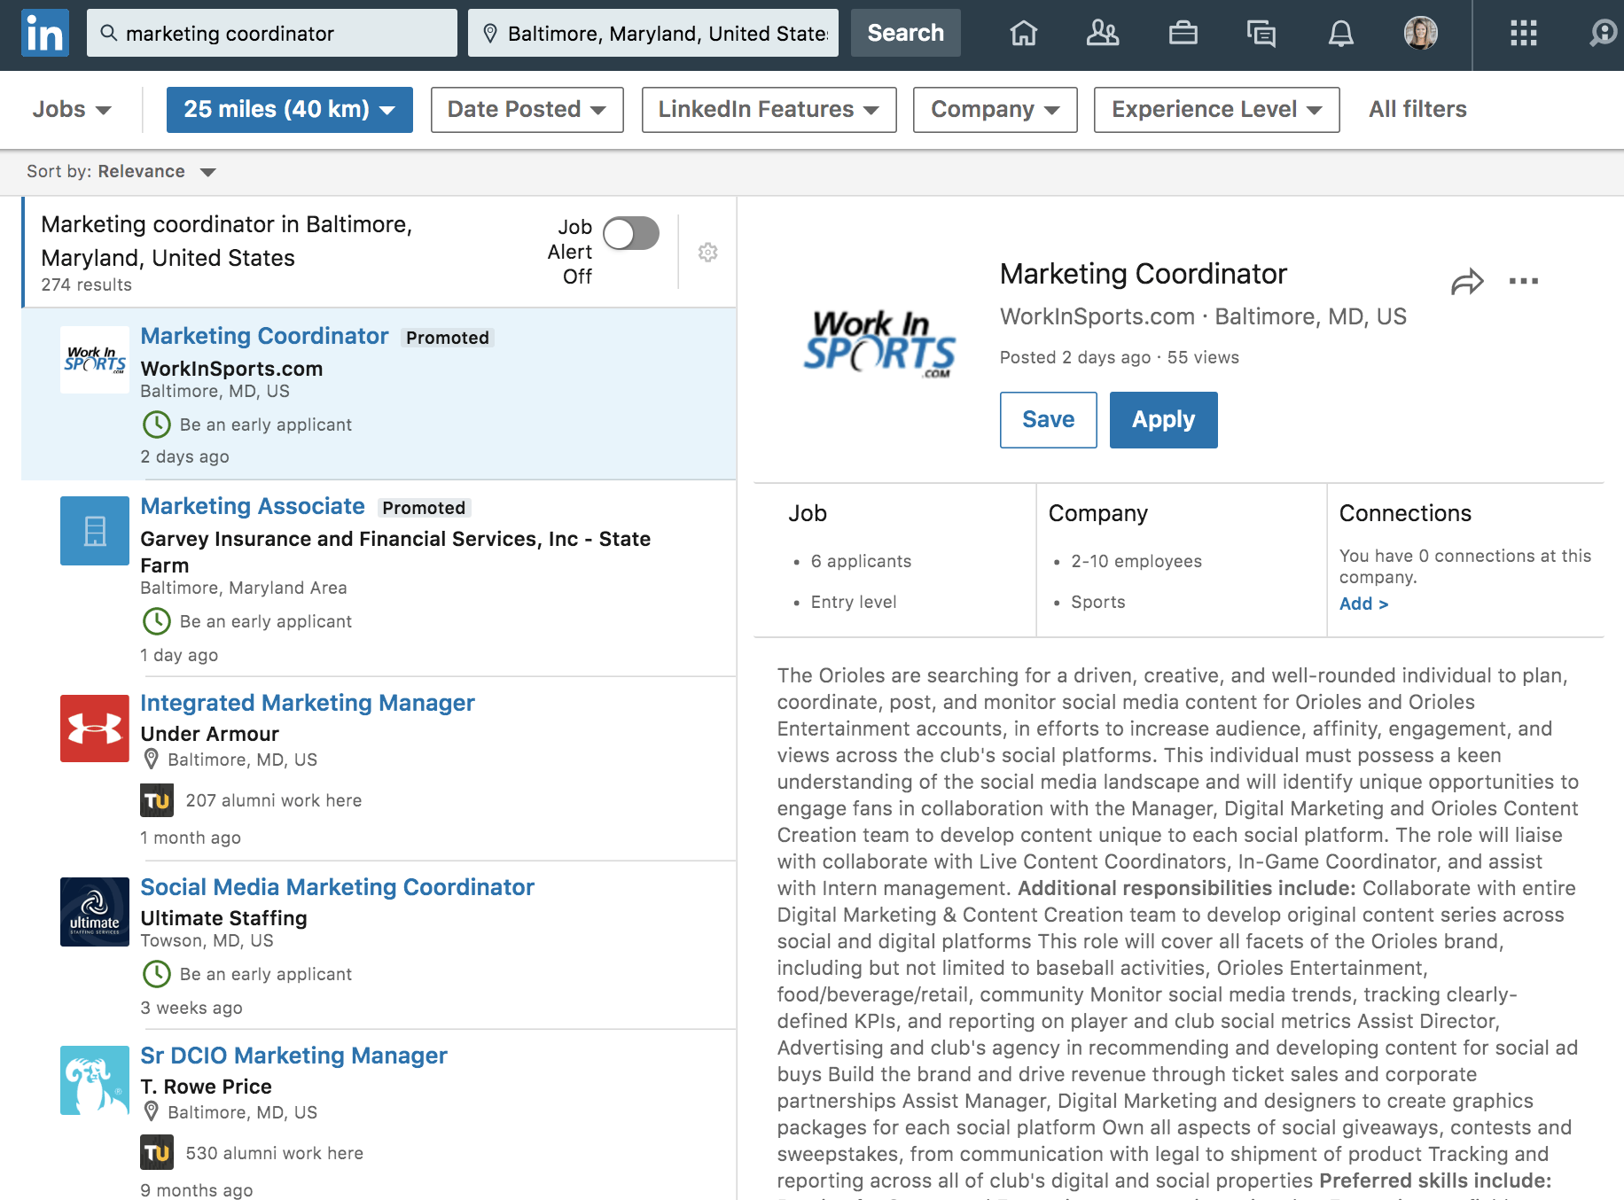Open the apps grid icon
The height and width of the screenshot is (1200, 1624).
1523,34
